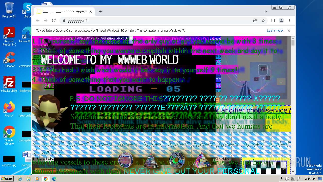Close the current browser tab
323x182 pixels.
click(x=91, y=12)
